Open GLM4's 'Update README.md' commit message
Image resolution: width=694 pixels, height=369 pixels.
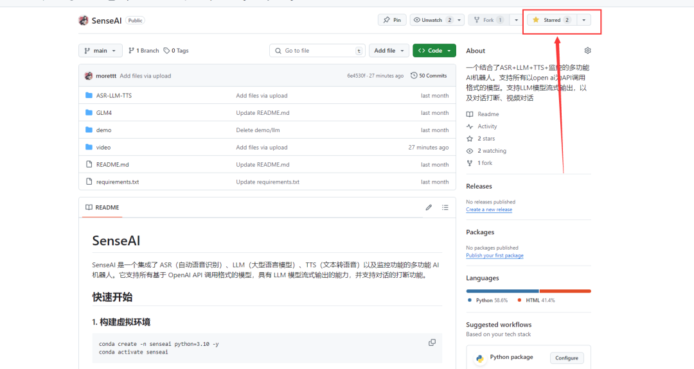tap(262, 113)
